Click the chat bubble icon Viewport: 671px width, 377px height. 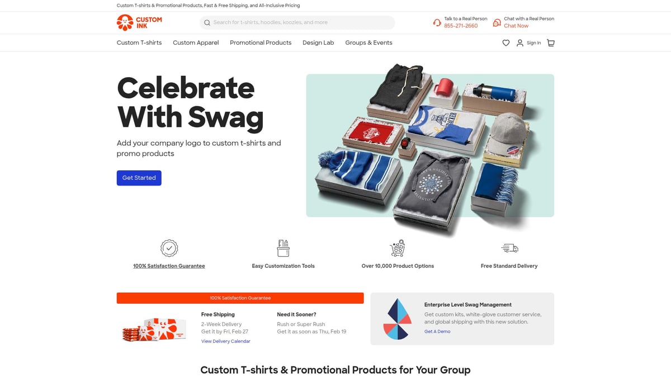(497, 23)
